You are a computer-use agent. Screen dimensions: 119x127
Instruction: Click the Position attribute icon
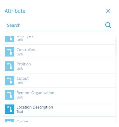(x=10, y=66)
